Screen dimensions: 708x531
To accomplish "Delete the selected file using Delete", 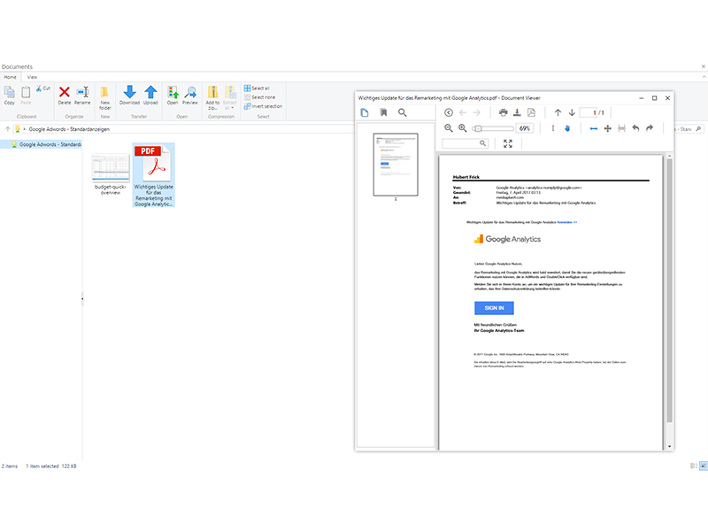I will point(65,96).
